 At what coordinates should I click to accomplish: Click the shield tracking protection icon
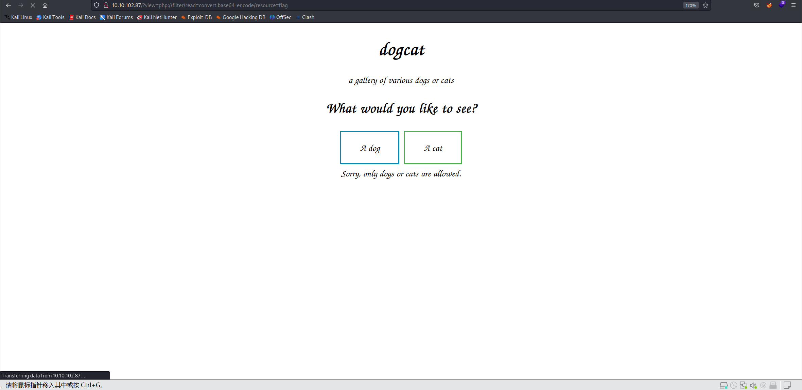(97, 5)
